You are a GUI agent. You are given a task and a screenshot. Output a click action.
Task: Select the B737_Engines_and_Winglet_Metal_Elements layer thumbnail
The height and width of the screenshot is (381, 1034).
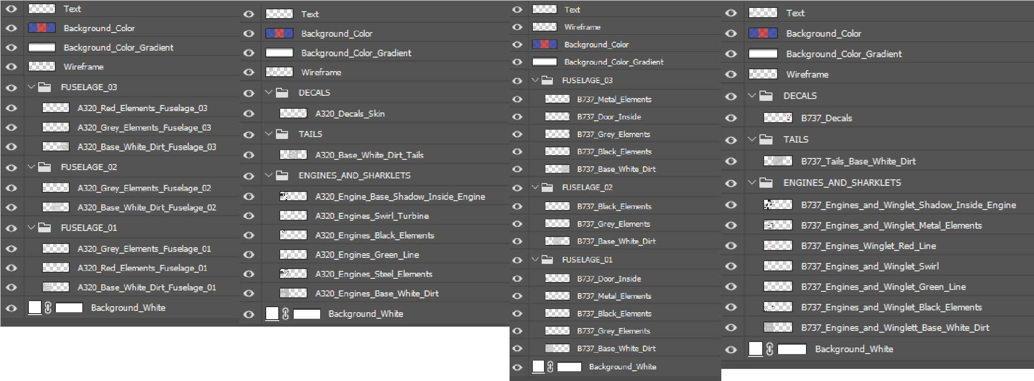pos(778,225)
